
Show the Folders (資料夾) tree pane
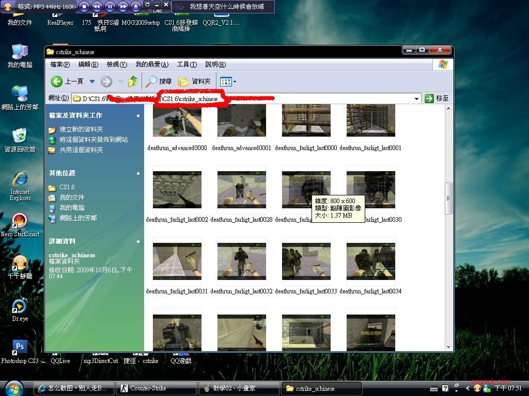[195, 81]
